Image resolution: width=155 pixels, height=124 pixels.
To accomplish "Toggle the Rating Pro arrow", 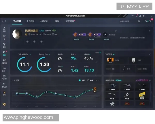I will point(49,55).
